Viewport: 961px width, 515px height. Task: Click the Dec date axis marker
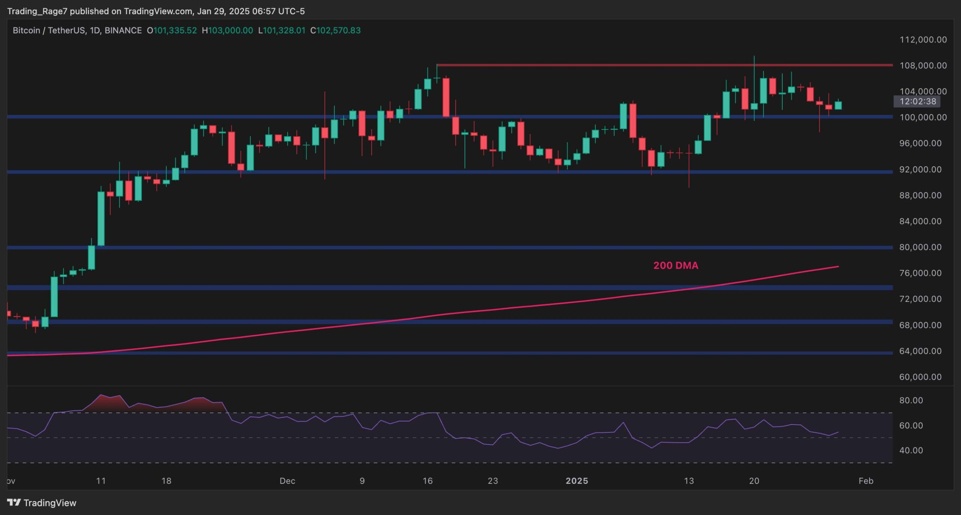click(287, 481)
